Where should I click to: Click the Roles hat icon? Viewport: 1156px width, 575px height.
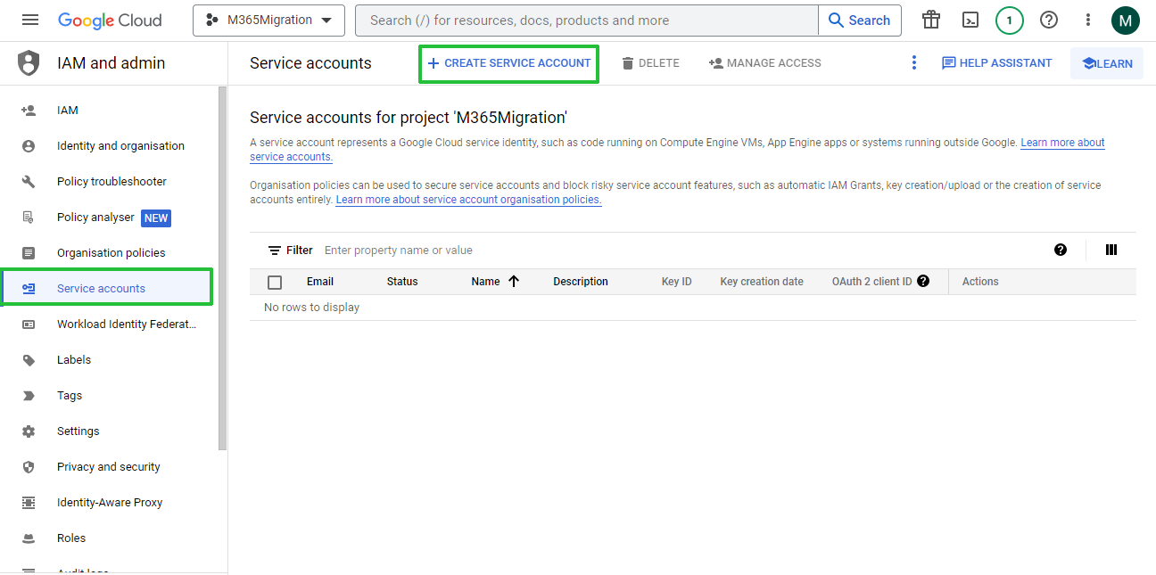[x=29, y=538]
